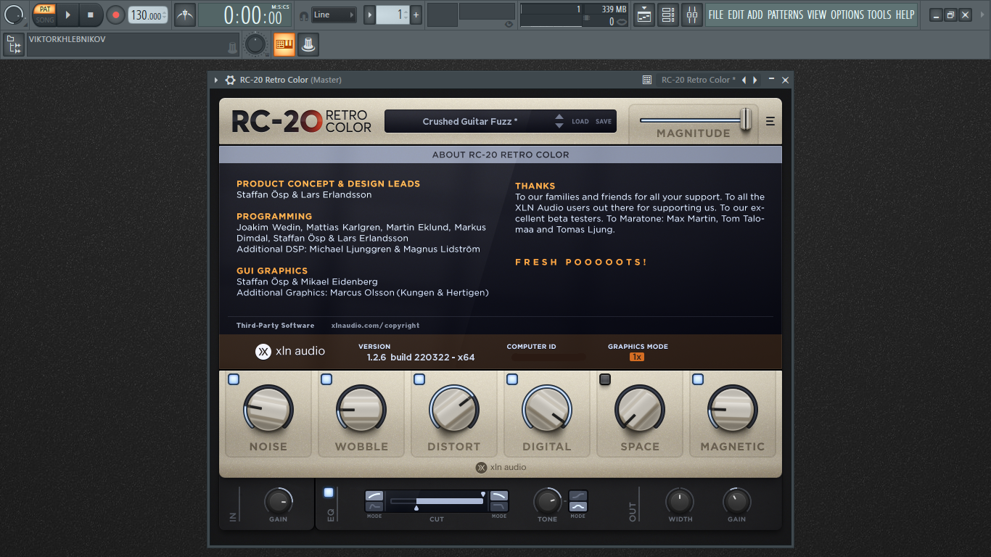Click the xln audio logo
The height and width of the screenshot is (557, 991).
click(x=290, y=351)
